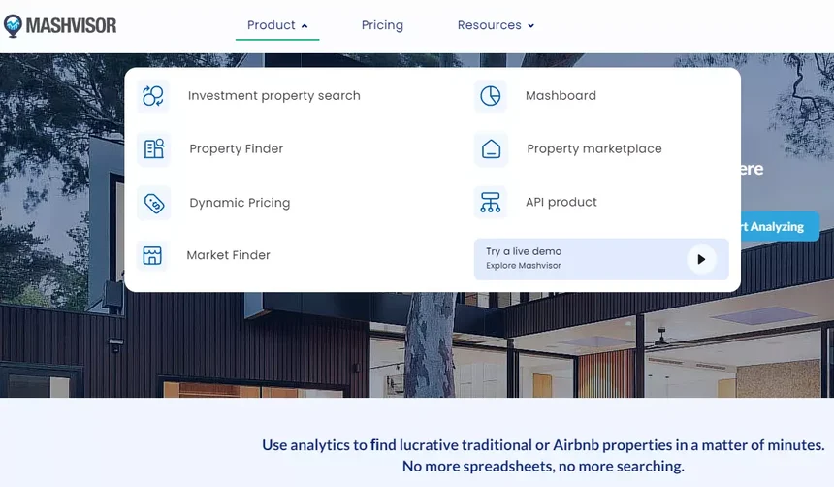Image resolution: width=834 pixels, height=487 pixels.
Task: Expand the Resources dropdown
Action: pyautogui.click(x=496, y=25)
